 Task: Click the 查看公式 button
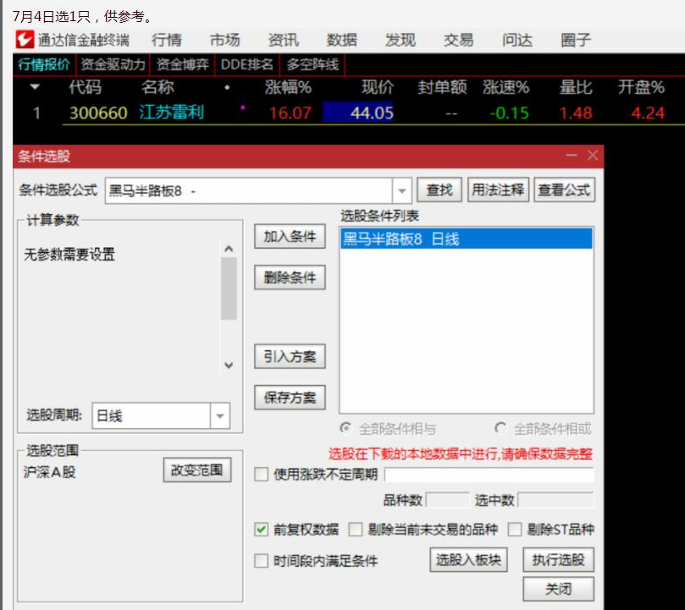(564, 190)
